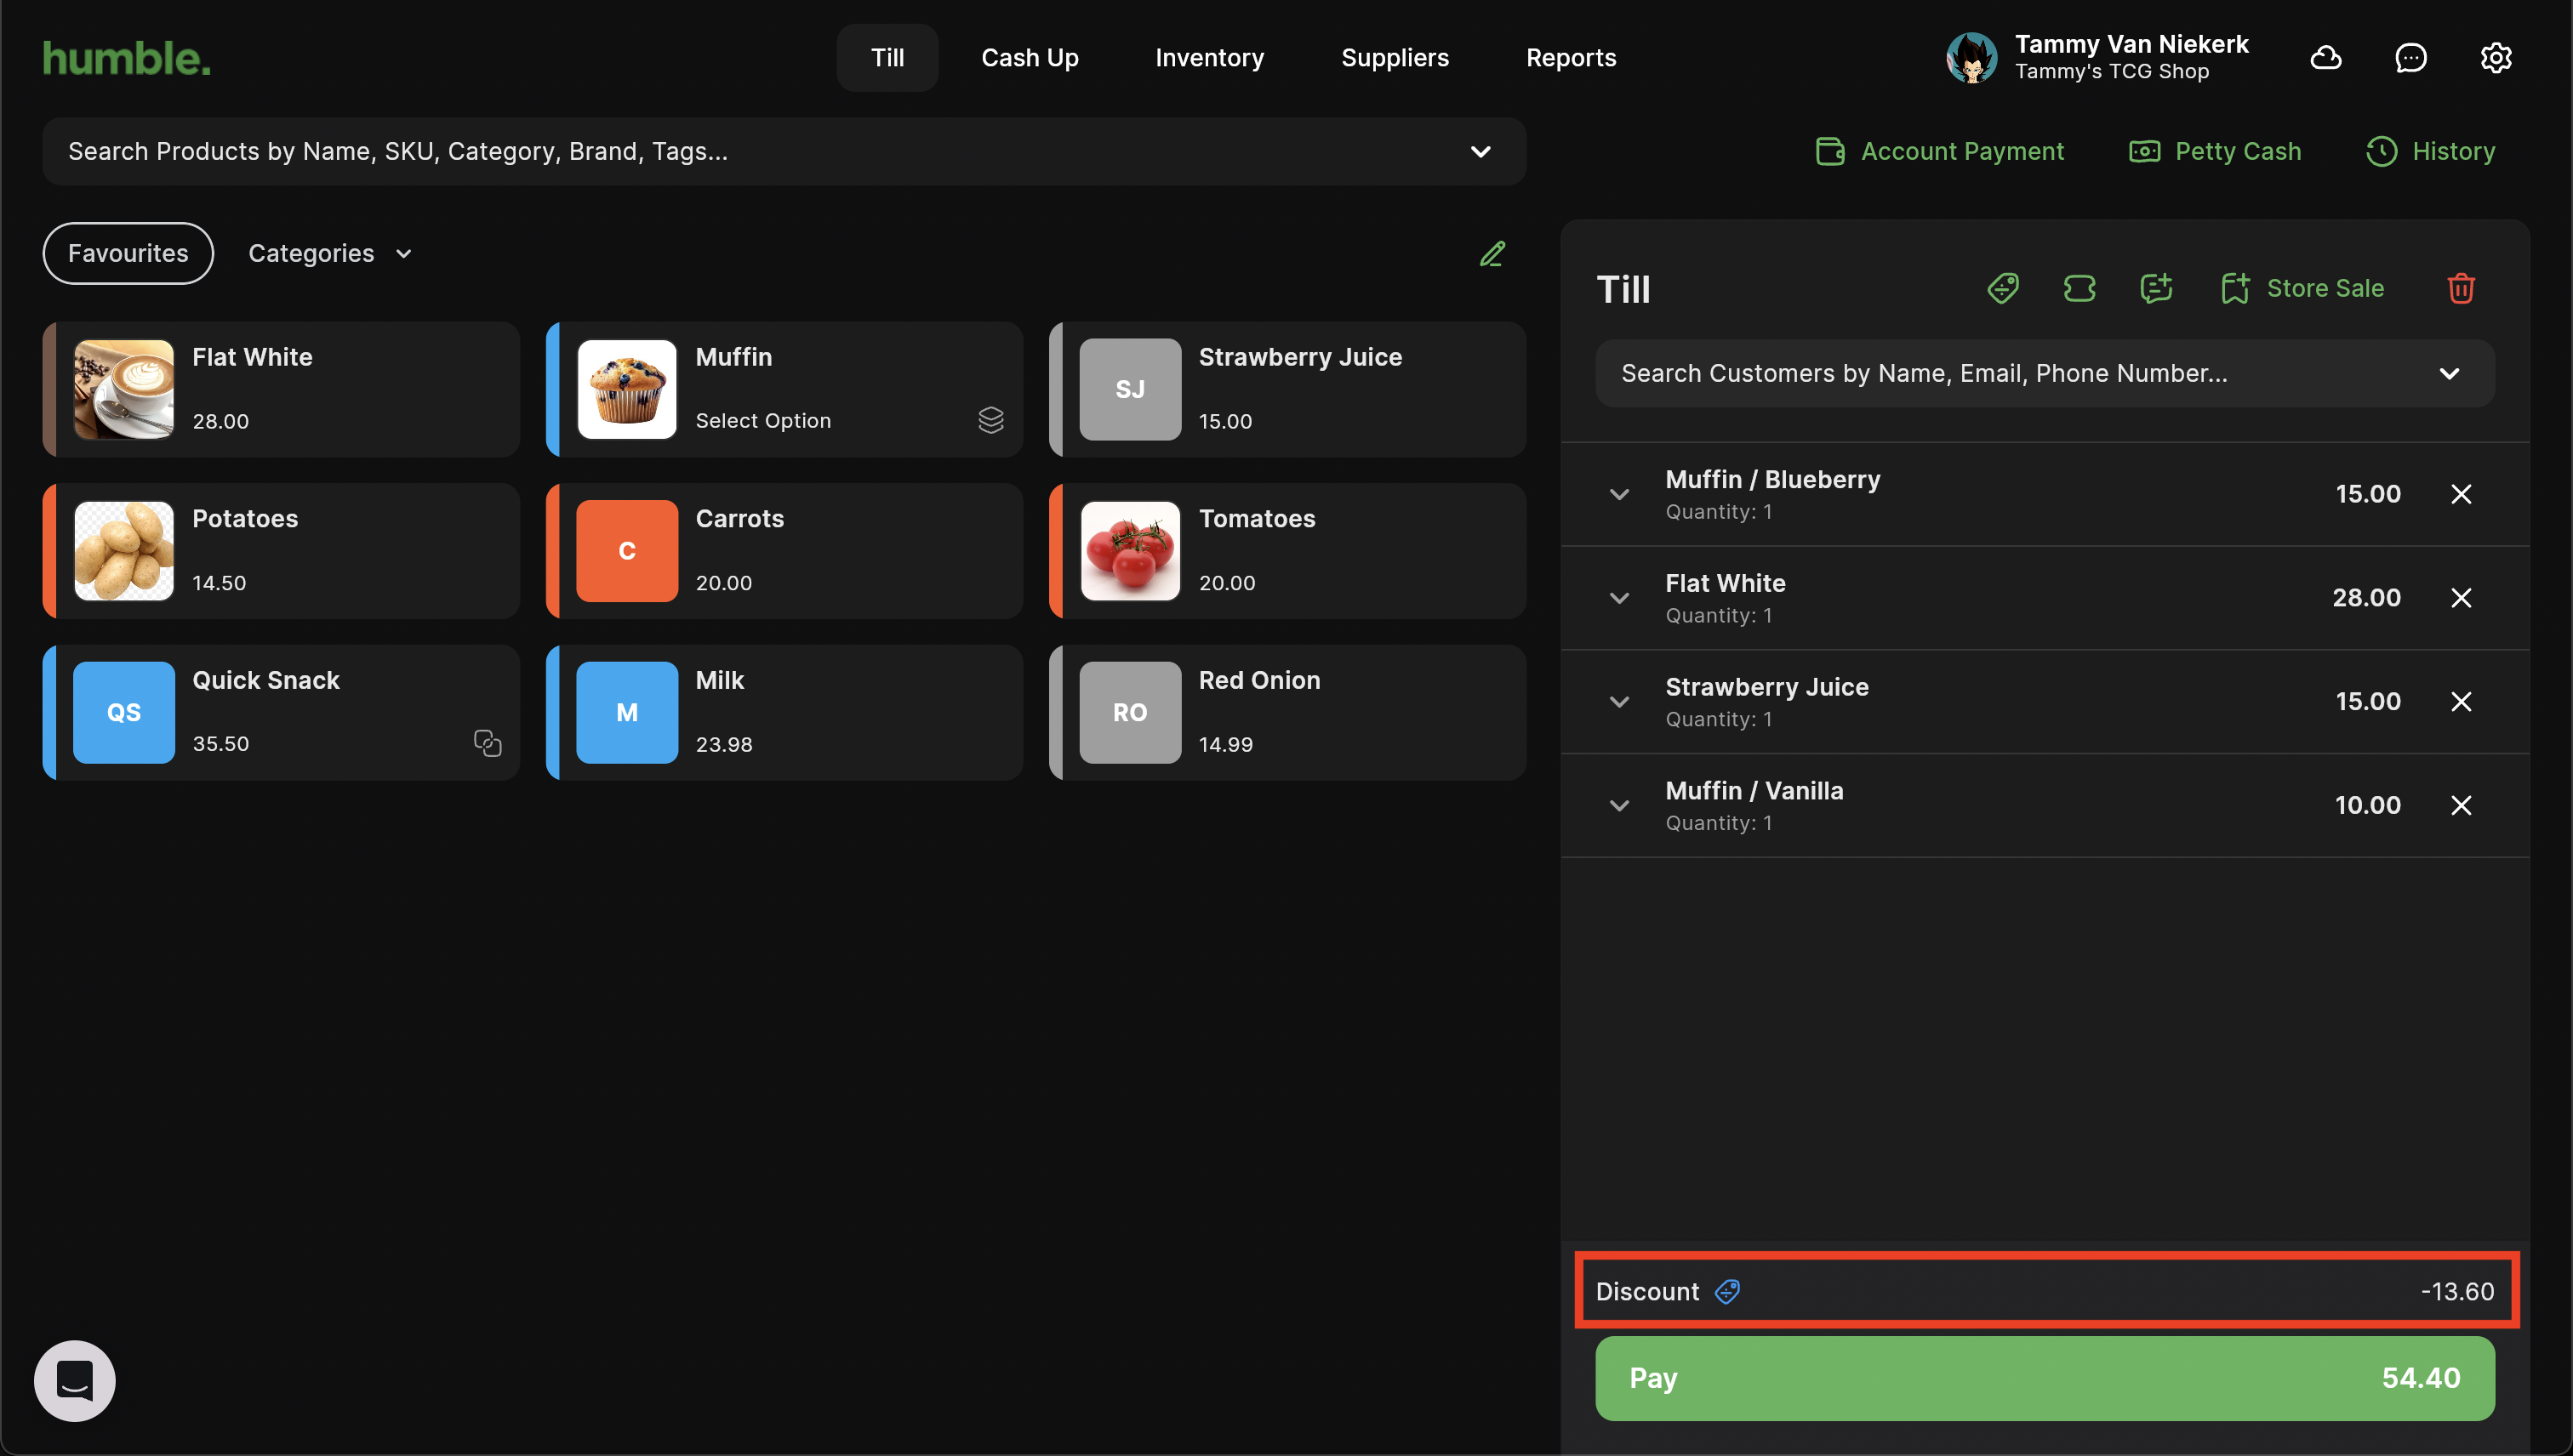Toggle the Favourites filter pill
This screenshot has height=1456, width=2573.
tap(128, 254)
